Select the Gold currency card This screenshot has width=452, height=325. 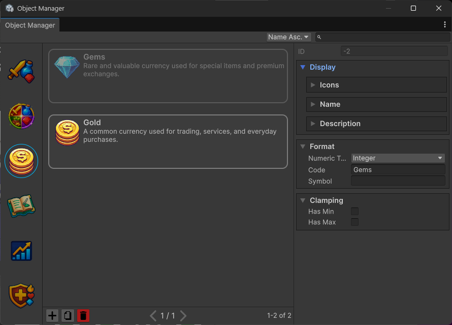coord(168,141)
